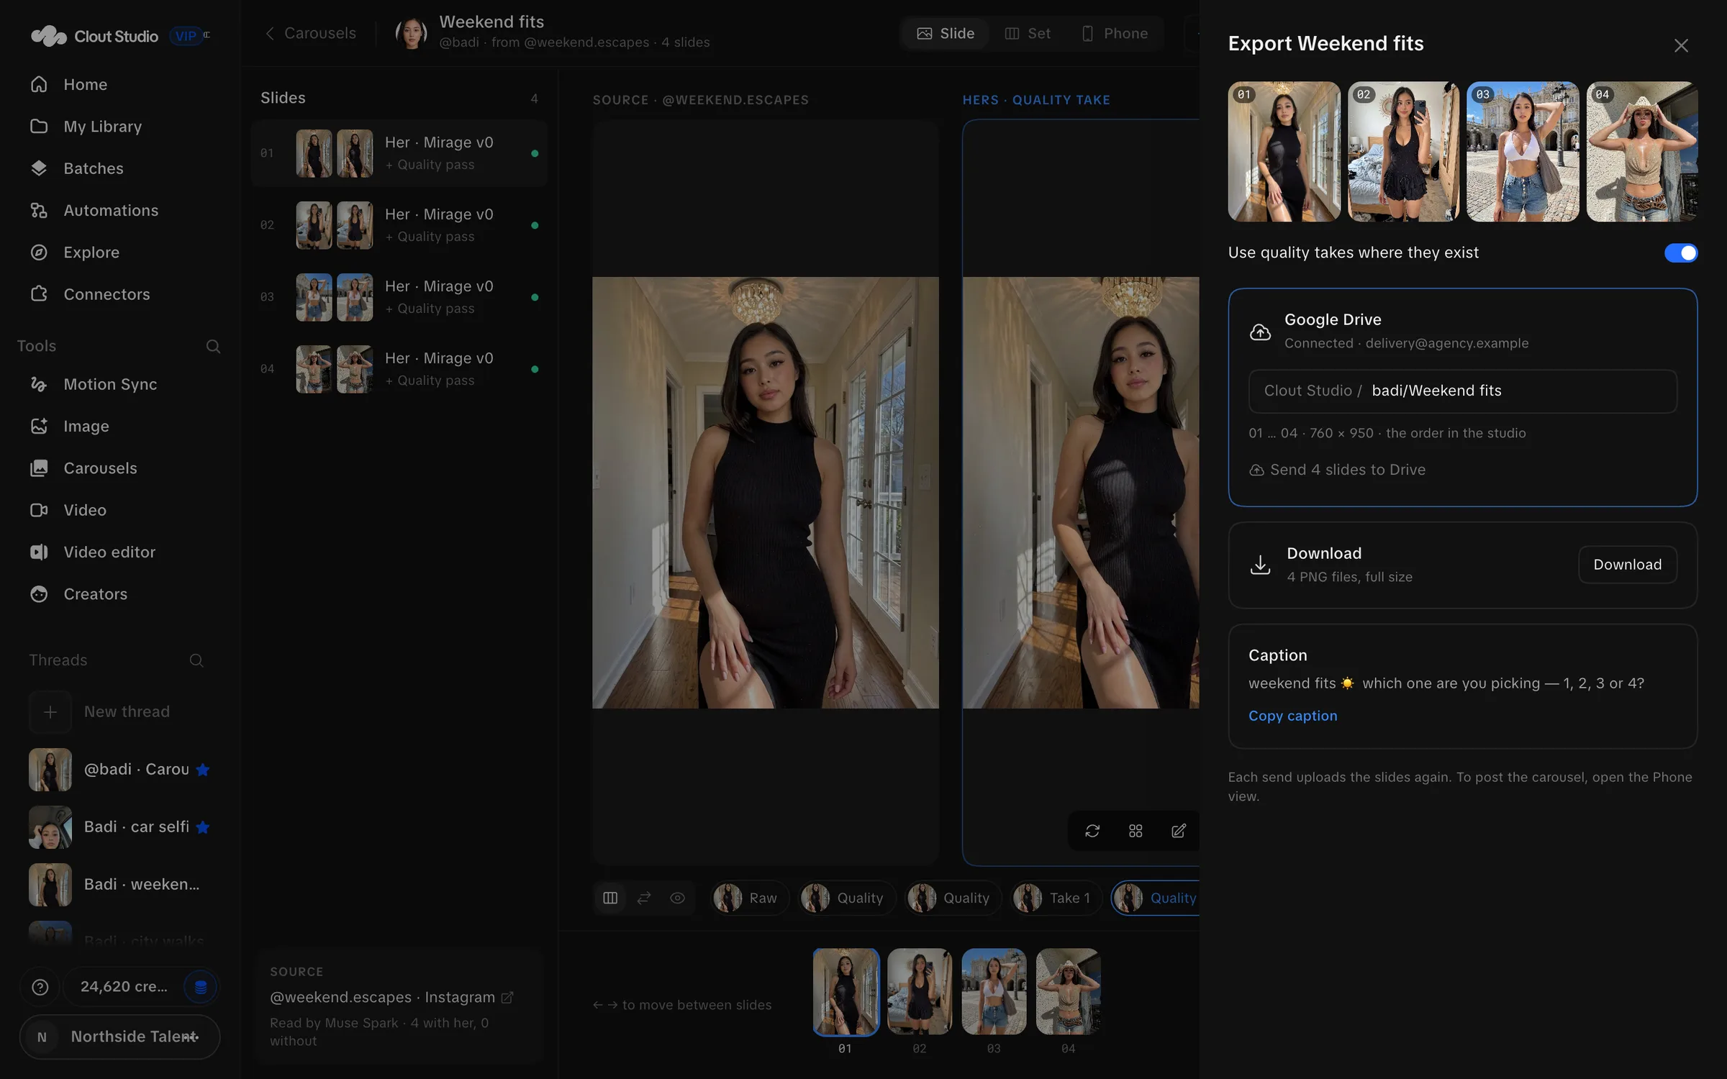Click the VIP badge
The image size is (1727, 1079).
187,35
